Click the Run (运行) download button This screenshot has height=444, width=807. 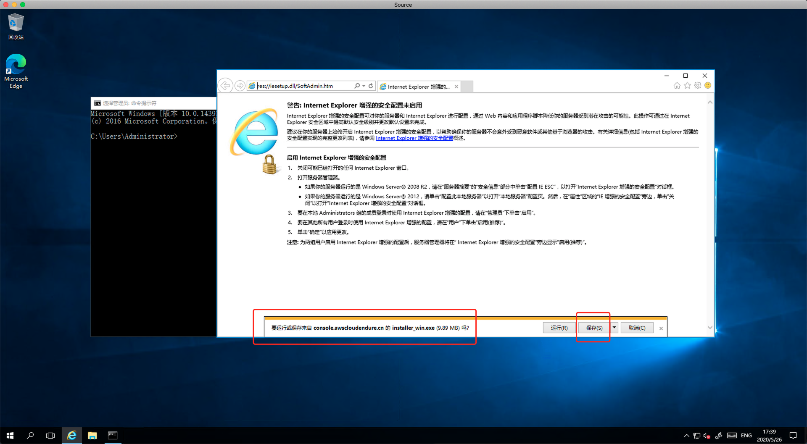pos(559,328)
